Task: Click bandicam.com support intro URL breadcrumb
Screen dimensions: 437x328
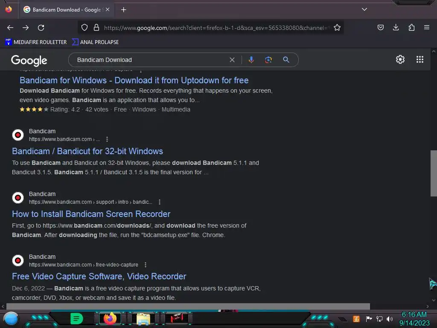Action: point(90,202)
